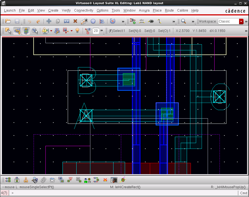
Task: Open the Create menu
Action: [x=53, y=10]
